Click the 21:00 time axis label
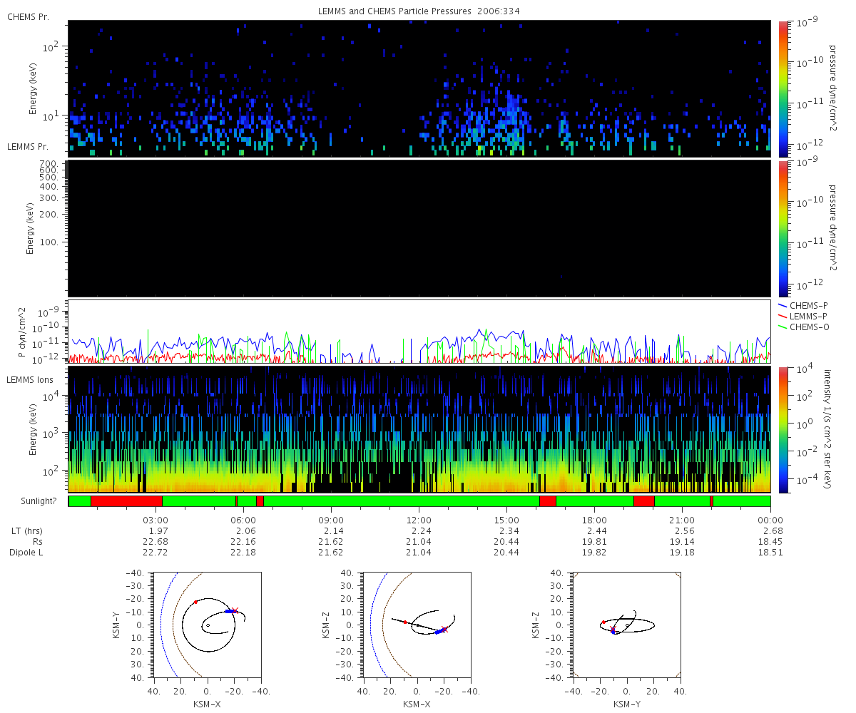The image size is (856, 713). click(683, 520)
